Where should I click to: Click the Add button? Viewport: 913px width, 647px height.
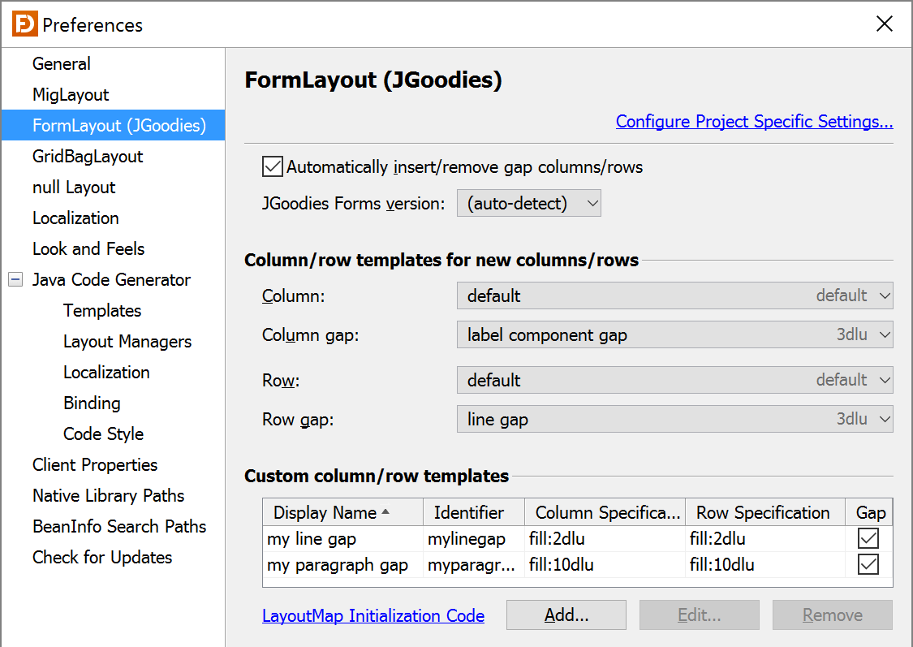click(566, 615)
